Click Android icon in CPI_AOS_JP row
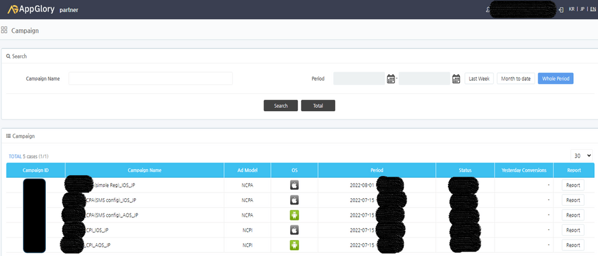 pyautogui.click(x=295, y=245)
